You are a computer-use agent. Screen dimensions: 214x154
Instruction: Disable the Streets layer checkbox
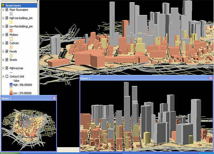(7, 60)
